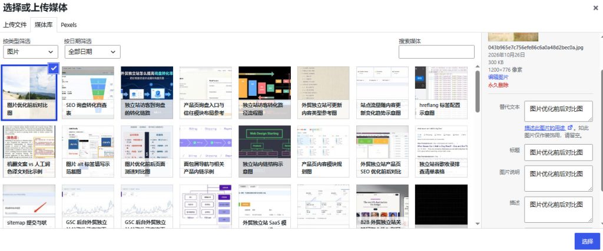Open the 描述此图片的用途 link
603x251 pixels.
pyautogui.click(x=548, y=128)
